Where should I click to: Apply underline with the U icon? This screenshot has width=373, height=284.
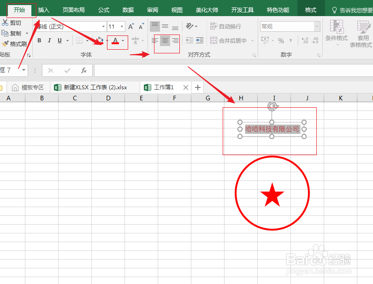(60, 41)
